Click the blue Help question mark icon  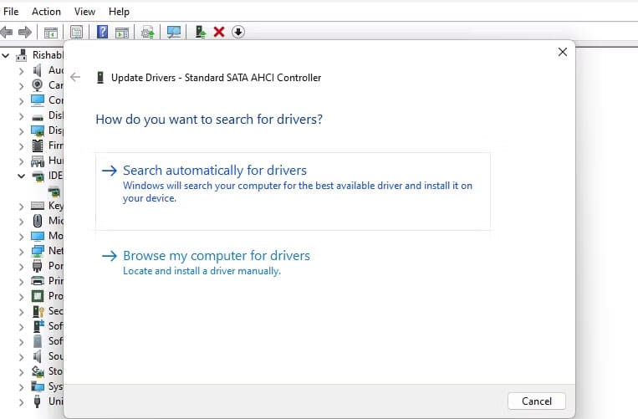pos(102,32)
